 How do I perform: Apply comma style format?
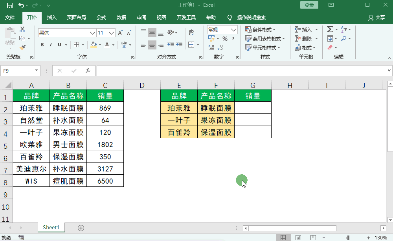coord(233,38)
